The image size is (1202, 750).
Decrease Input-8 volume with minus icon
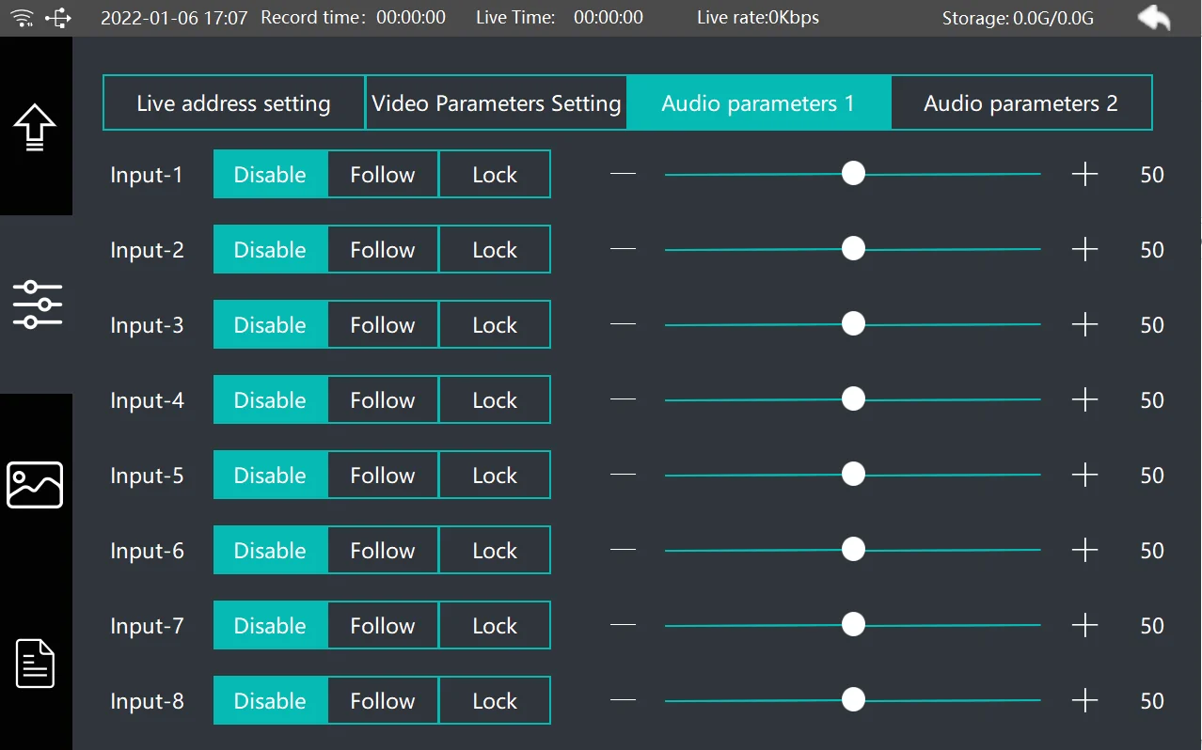623,700
